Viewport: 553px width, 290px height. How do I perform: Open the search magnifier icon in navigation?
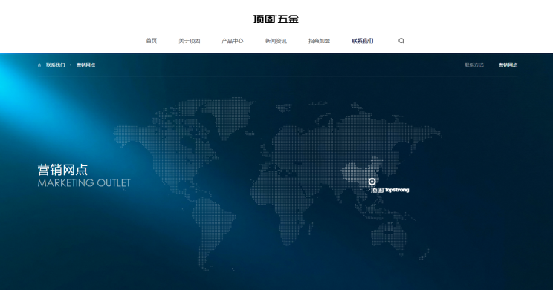pos(401,41)
